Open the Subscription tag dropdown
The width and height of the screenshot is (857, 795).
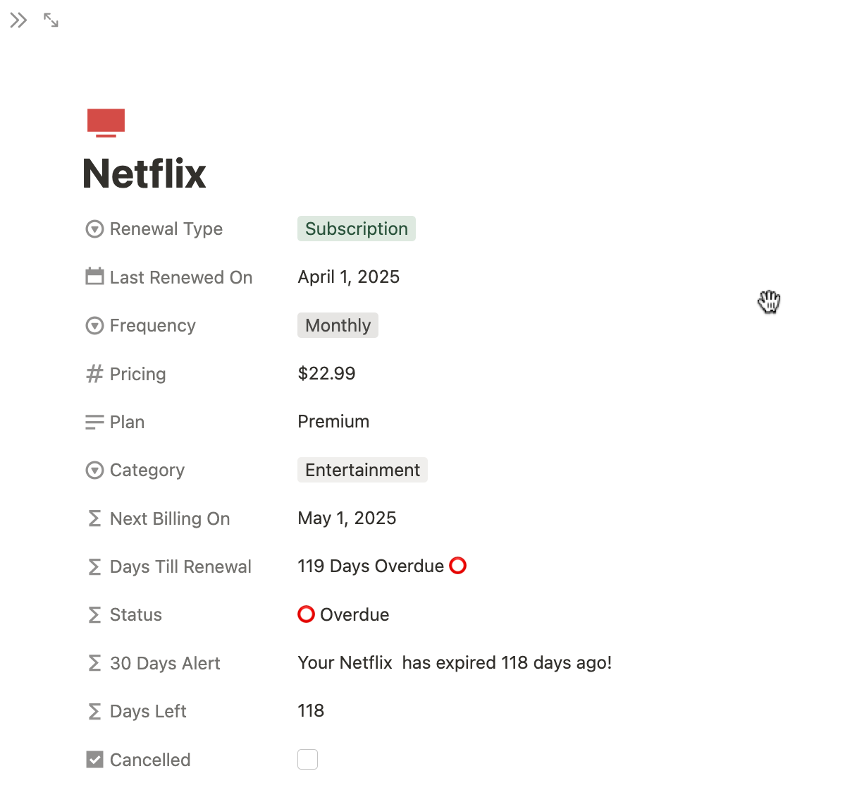click(357, 229)
